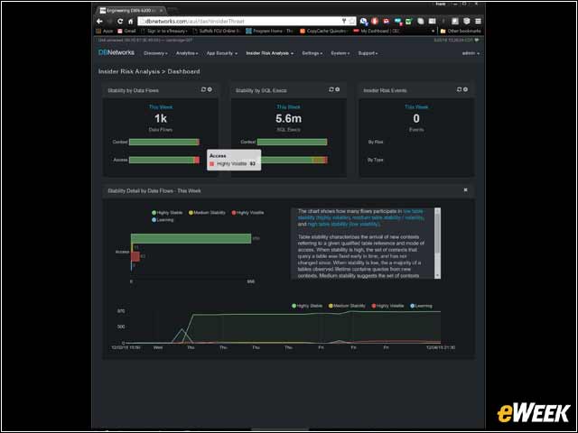Open the App Security menu
578x433 pixels.
(222, 53)
